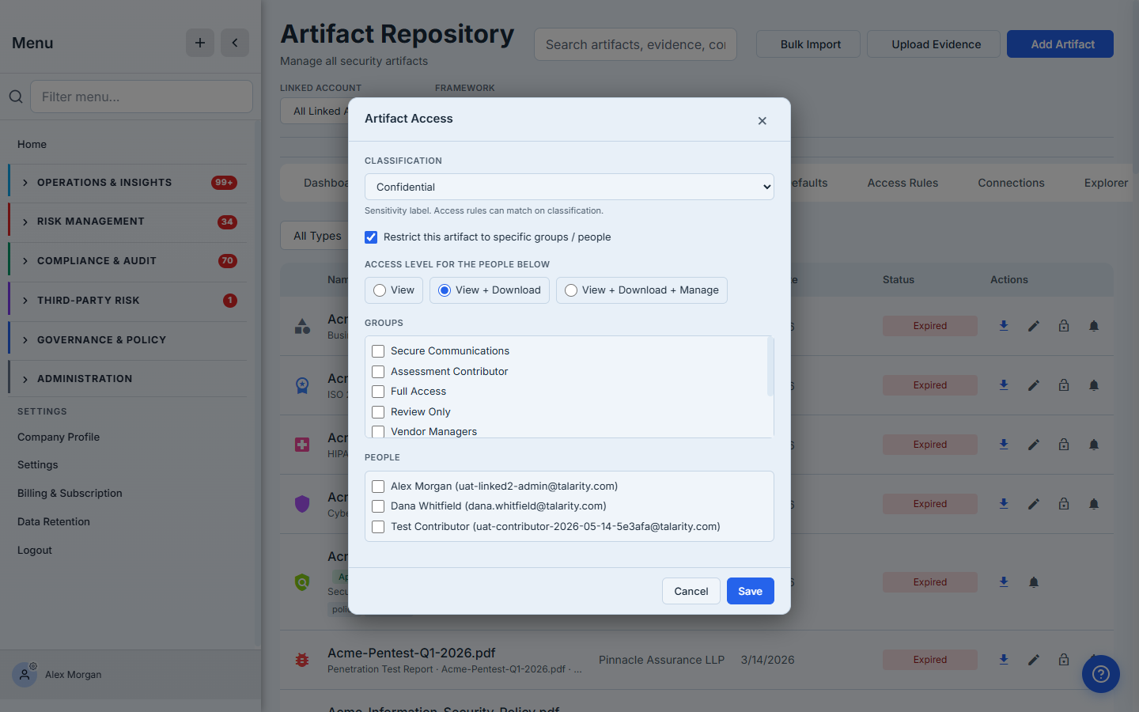Switch to Explorer tab

[x=1106, y=183]
